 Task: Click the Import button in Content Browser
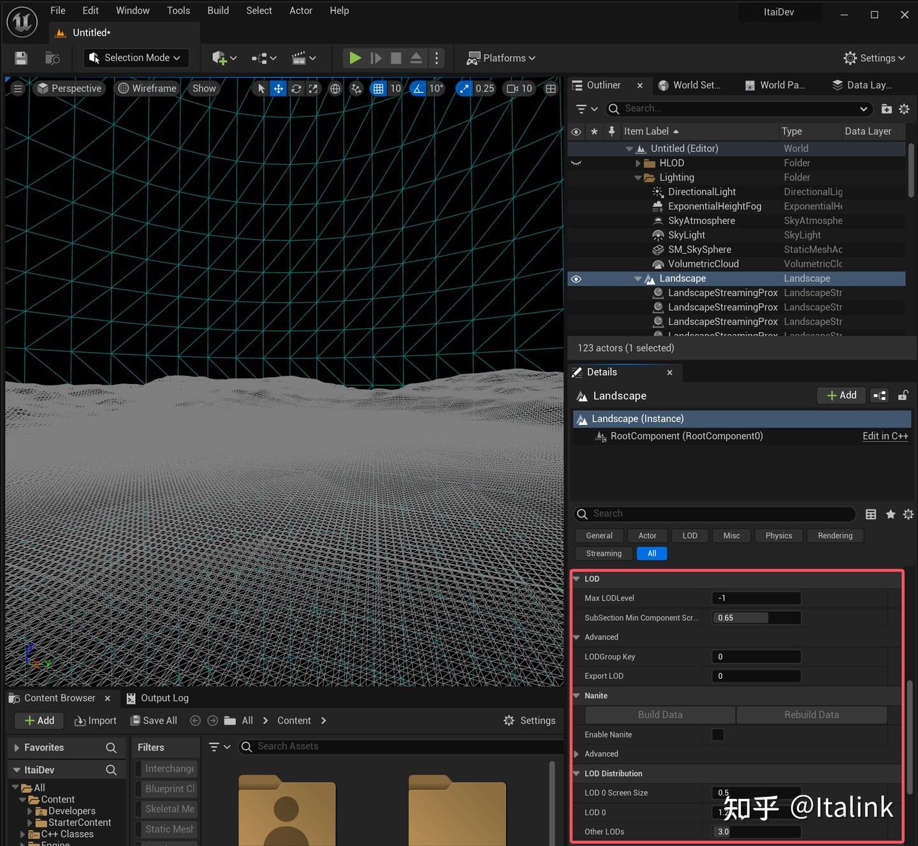(96, 720)
